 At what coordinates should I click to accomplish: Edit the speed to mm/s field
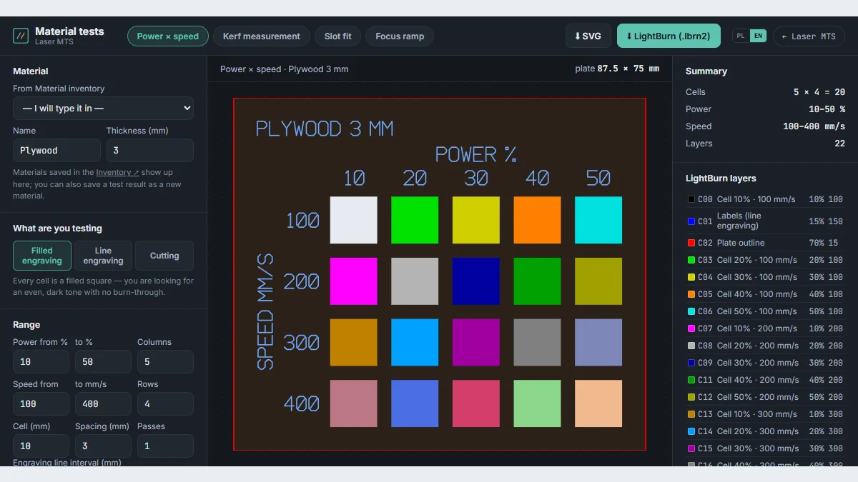pyautogui.click(x=103, y=403)
